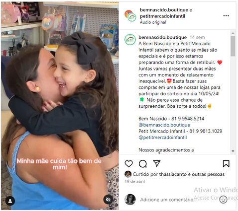
Task: Open thassiacanto's profile from likes
Action: (x=173, y=174)
